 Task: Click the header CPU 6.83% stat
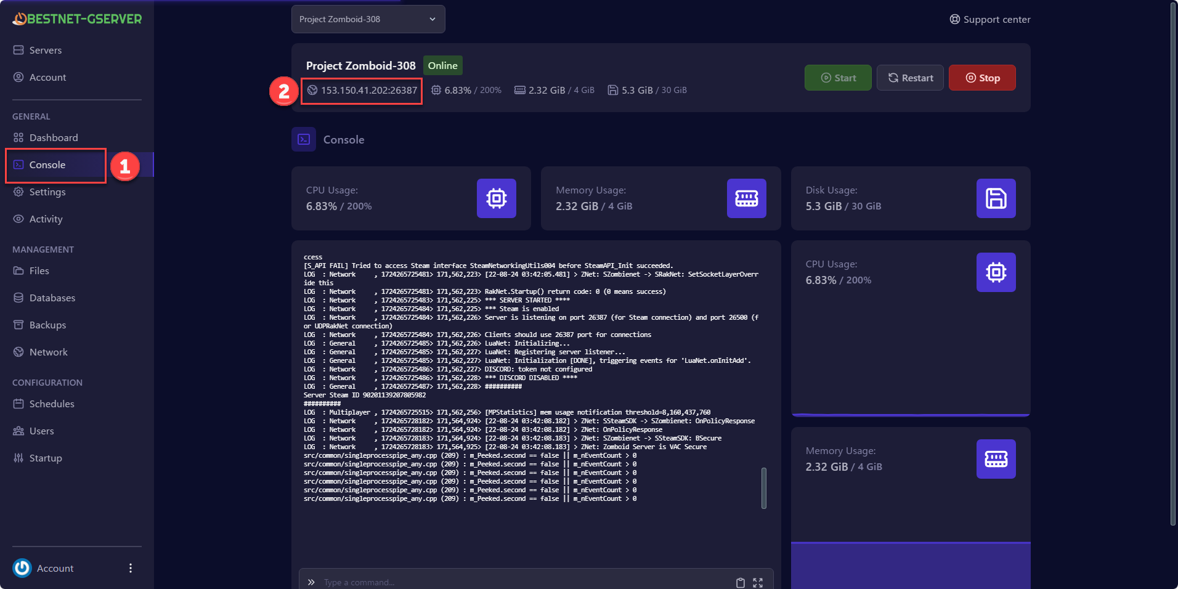point(466,90)
